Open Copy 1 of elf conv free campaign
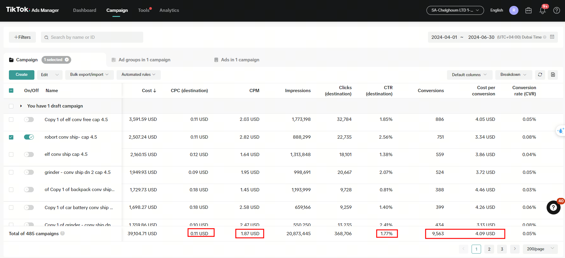The height and width of the screenshot is (258, 565). coord(76,120)
